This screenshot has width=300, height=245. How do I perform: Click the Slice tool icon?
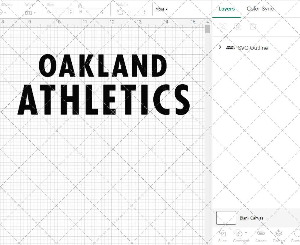click(x=223, y=233)
